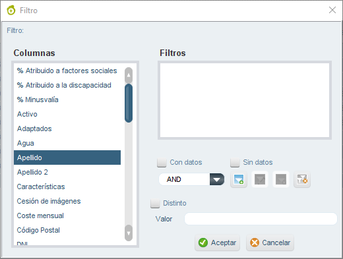The height and width of the screenshot is (259, 343).
Task: Click the empty Filtros list box
Action: tap(245, 100)
